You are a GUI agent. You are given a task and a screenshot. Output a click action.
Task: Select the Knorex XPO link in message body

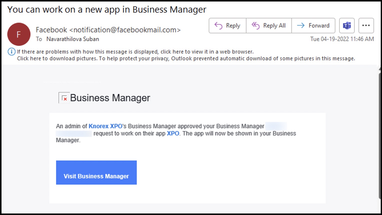tap(105, 126)
